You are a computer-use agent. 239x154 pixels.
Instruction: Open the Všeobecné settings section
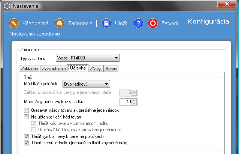[35, 23]
